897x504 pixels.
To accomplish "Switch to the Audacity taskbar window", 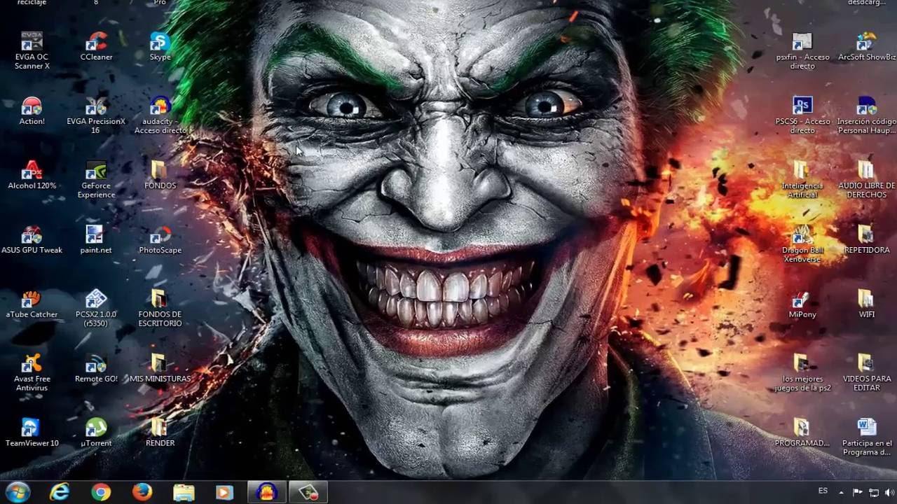I will click(x=266, y=492).
